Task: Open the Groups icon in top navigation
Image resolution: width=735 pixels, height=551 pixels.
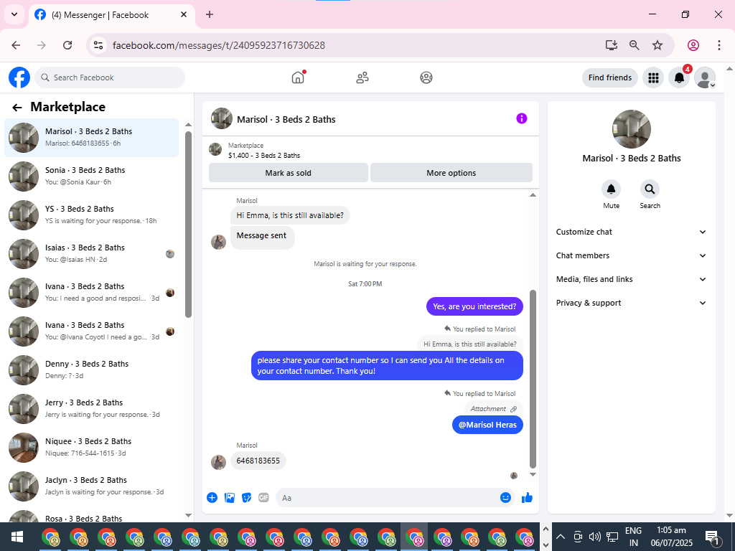Action: pos(426,77)
